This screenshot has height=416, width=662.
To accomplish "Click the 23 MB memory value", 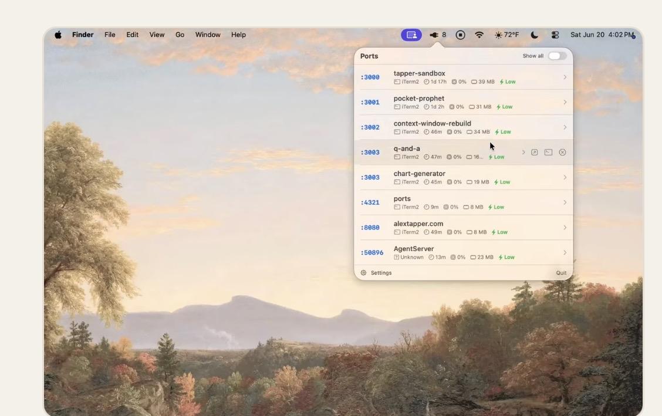I will click(x=485, y=258).
